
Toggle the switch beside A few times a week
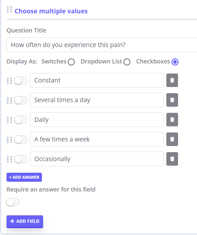point(21,139)
